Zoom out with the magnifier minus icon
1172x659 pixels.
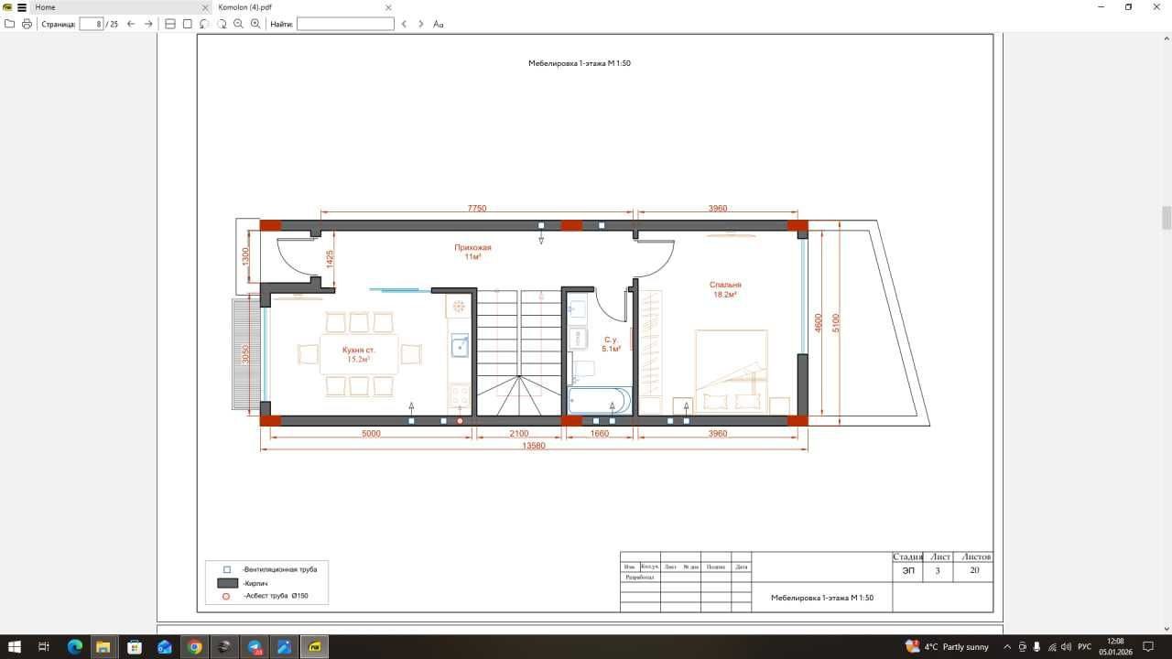point(238,24)
